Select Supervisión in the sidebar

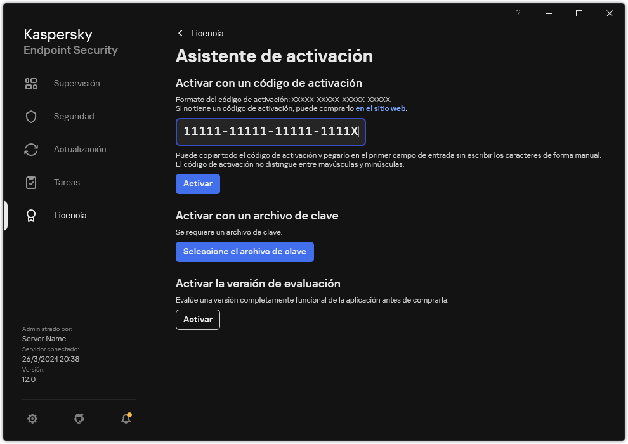click(x=77, y=83)
